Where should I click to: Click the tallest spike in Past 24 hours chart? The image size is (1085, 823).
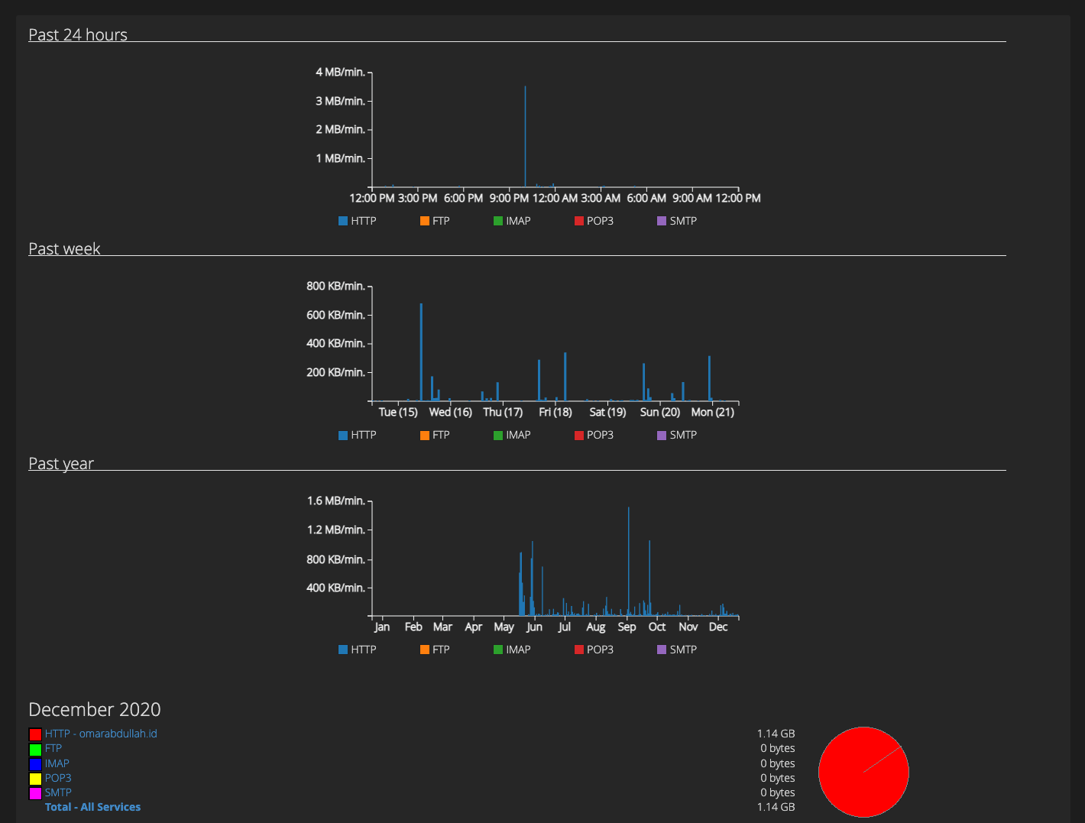pyautogui.click(x=525, y=138)
